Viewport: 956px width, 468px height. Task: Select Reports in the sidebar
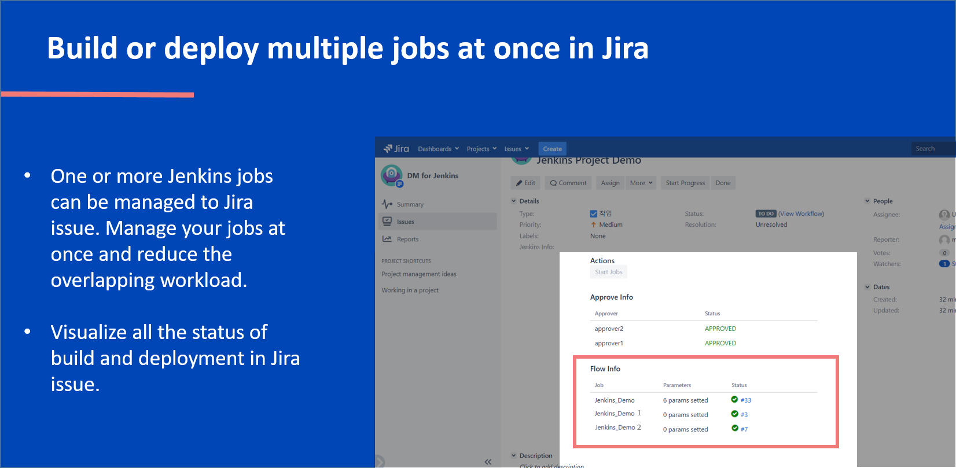(407, 239)
